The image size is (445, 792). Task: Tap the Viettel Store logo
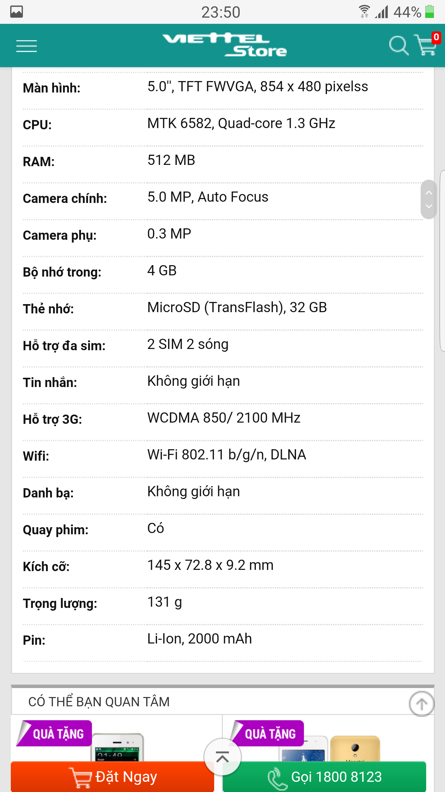click(225, 45)
